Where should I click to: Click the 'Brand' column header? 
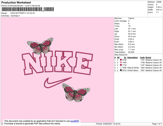pyautogui.click(x=148, y=58)
